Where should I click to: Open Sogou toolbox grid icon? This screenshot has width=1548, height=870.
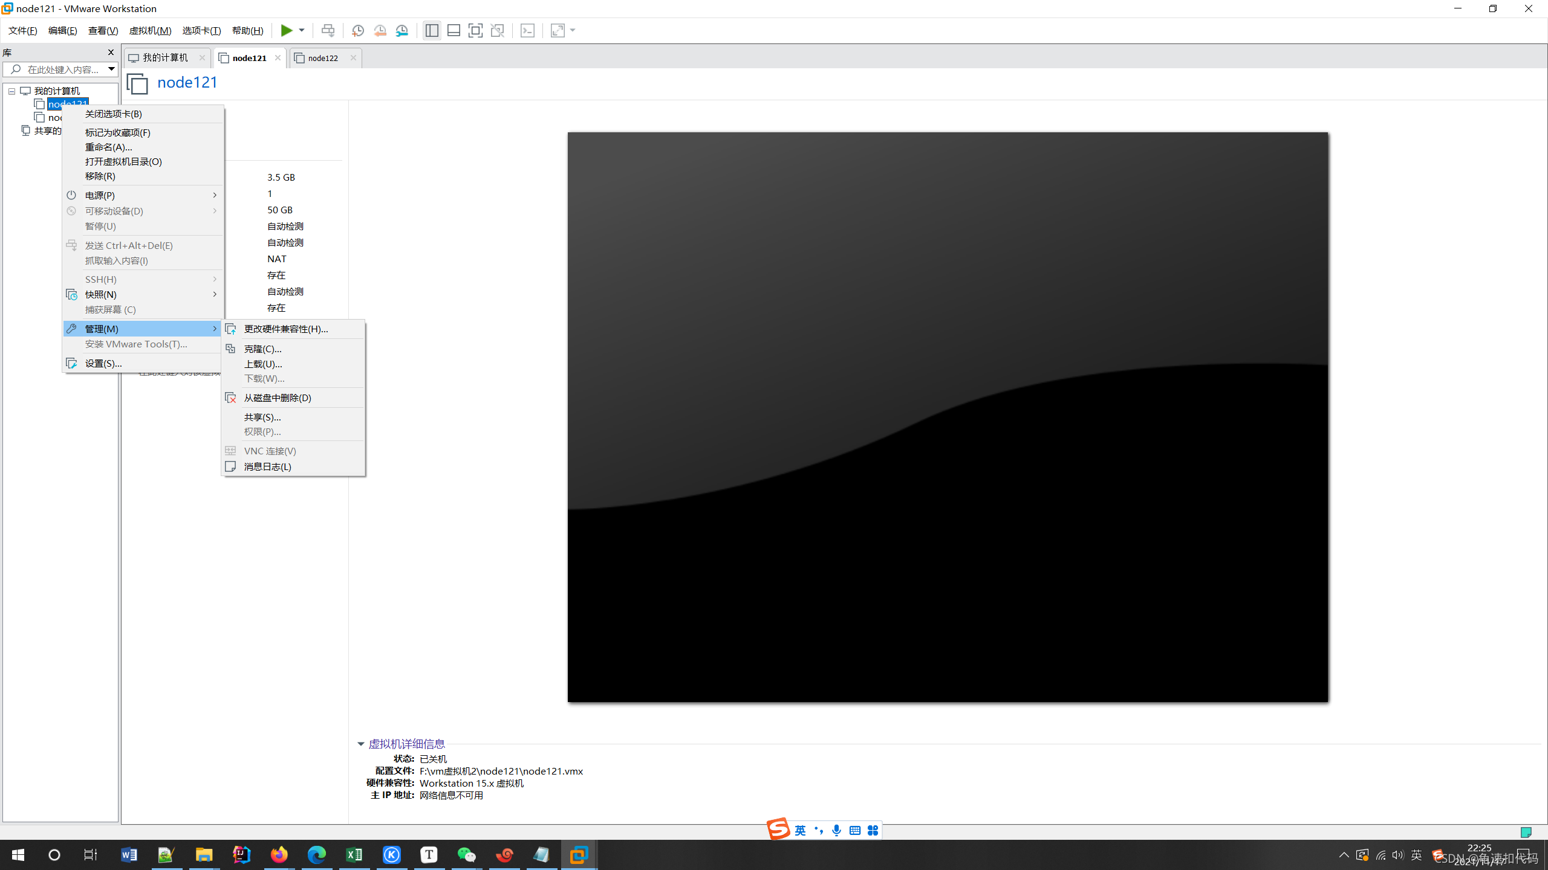click(873, 831)
